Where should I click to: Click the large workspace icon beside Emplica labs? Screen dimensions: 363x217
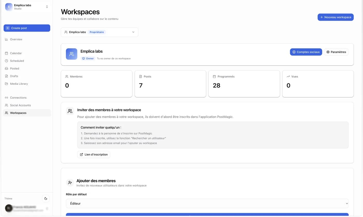pyautogui.click(x=72, y=54)
